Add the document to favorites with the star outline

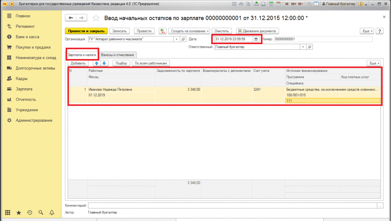click(96, 18)
